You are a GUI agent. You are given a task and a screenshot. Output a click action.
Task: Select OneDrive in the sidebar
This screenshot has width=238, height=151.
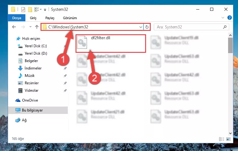click(x=30, y=100)
